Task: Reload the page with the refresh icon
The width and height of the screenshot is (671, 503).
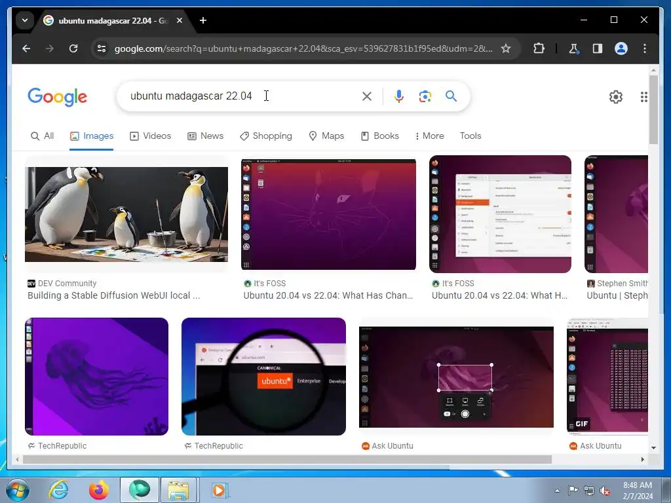Action: pyautogui.click(x=73, y=48)
